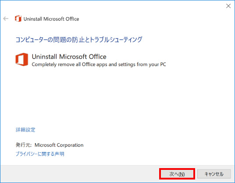Open the プライバシーに関する声明 link
Image resolution: width=235 pixels, height=183 pixels.
[x=40, y=154]
